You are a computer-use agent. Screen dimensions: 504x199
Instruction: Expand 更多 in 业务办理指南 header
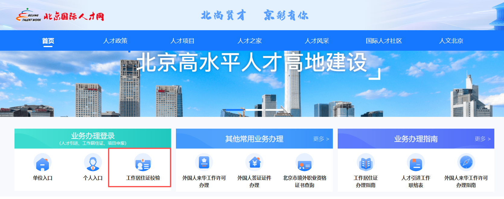(x=483, y=139)
